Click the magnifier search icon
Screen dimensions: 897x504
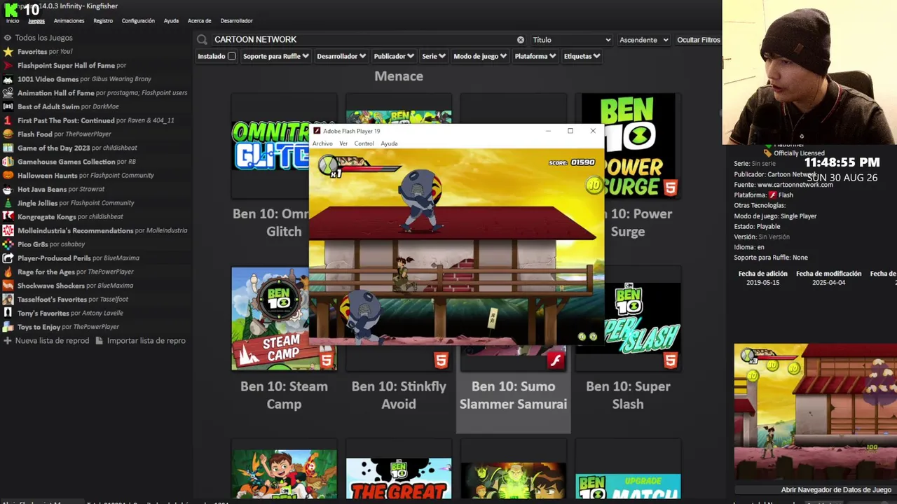pos(202,40)
